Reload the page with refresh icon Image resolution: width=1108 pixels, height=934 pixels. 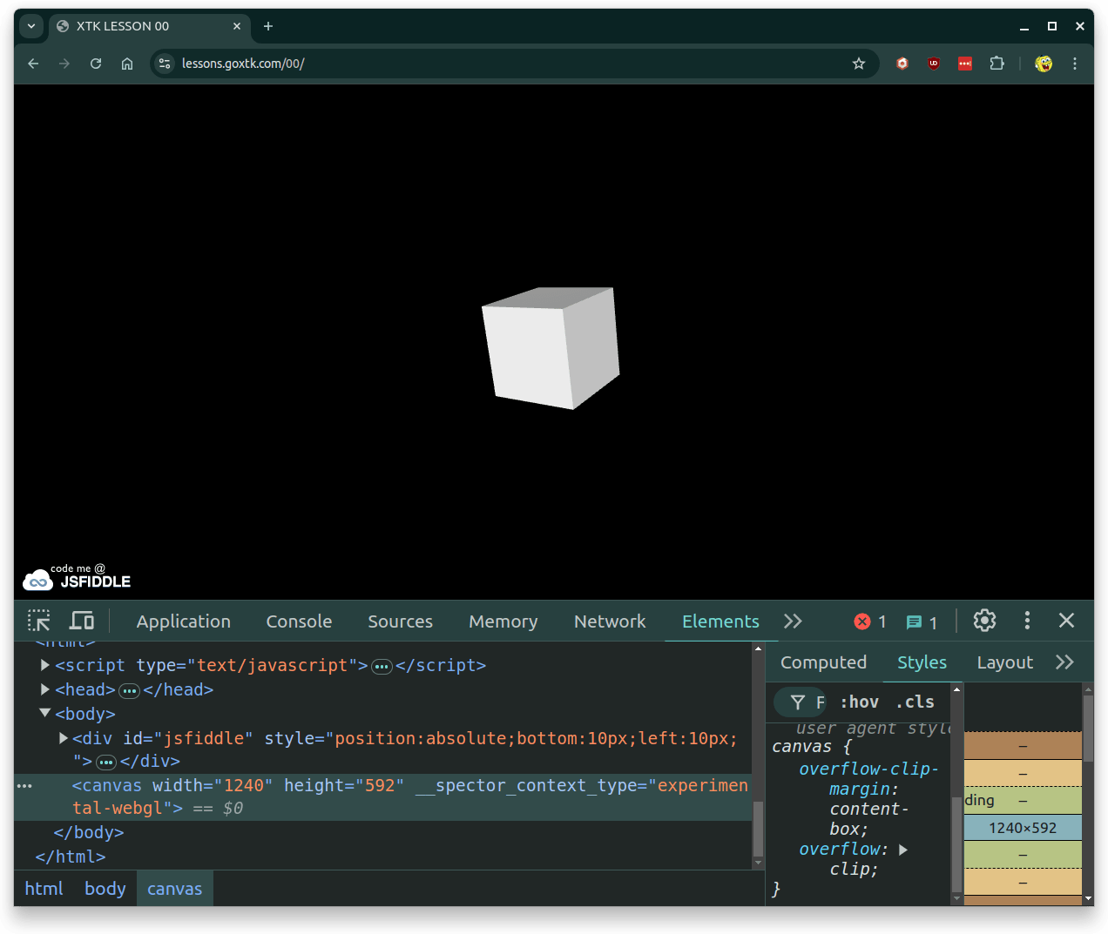(96, 64)
